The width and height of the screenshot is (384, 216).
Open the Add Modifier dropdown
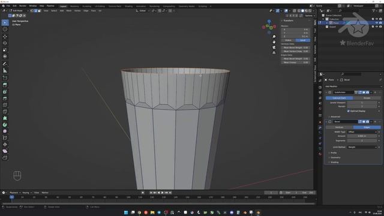coord(353,86)
